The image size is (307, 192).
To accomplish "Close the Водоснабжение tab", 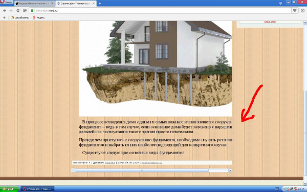I will pos(52,4).
